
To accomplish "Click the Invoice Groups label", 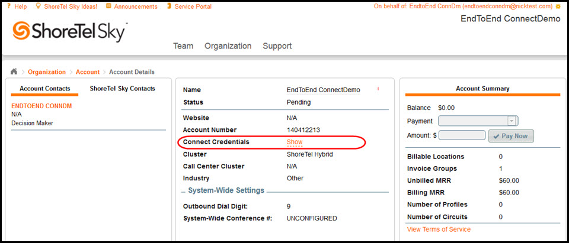I will point(432,169).
